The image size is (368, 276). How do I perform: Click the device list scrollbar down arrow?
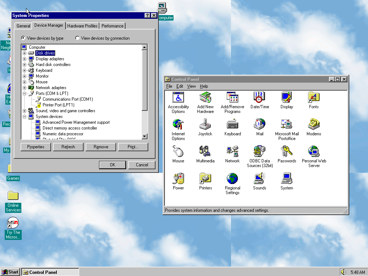(x=145, y=136)
